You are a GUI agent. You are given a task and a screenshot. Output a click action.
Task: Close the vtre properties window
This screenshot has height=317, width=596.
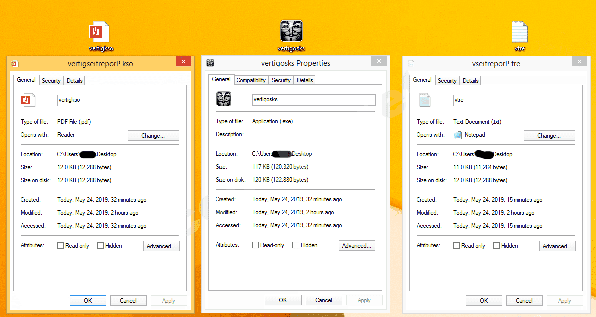[579, 61]
